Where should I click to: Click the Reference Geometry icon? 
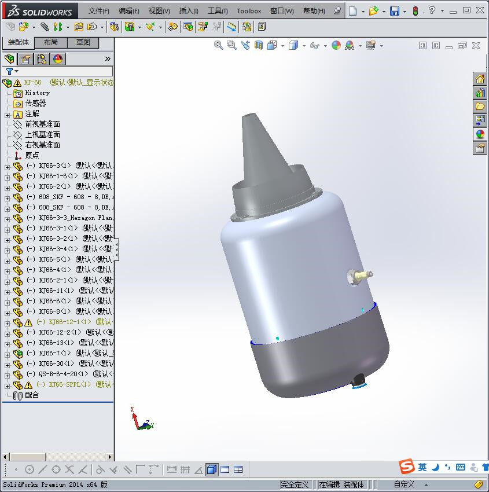[x=150, y=27]
